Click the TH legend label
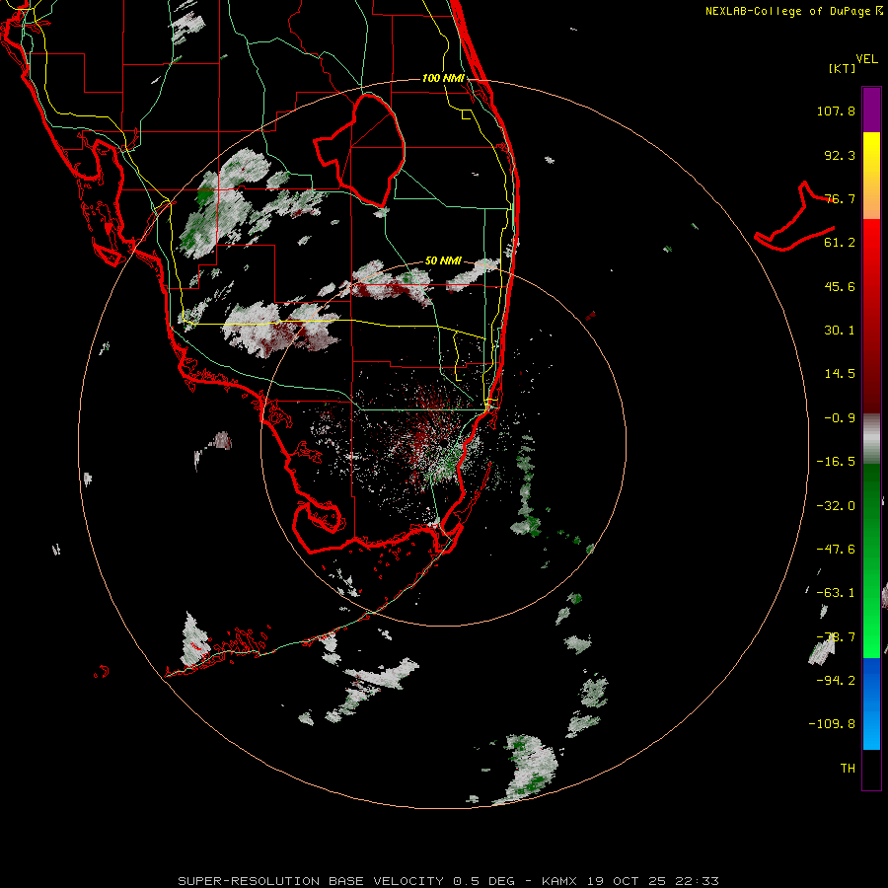The height and width of the screenshot is (888, 888). pos(848,769)
